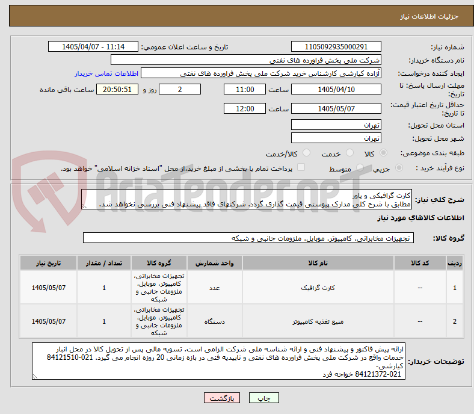Click the عدد unit cell
Image resolution: width=474 pixels, height=414 pixels.
point(214,287)
